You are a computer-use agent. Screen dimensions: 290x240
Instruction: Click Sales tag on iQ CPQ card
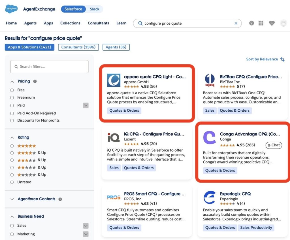click(114, 168)
